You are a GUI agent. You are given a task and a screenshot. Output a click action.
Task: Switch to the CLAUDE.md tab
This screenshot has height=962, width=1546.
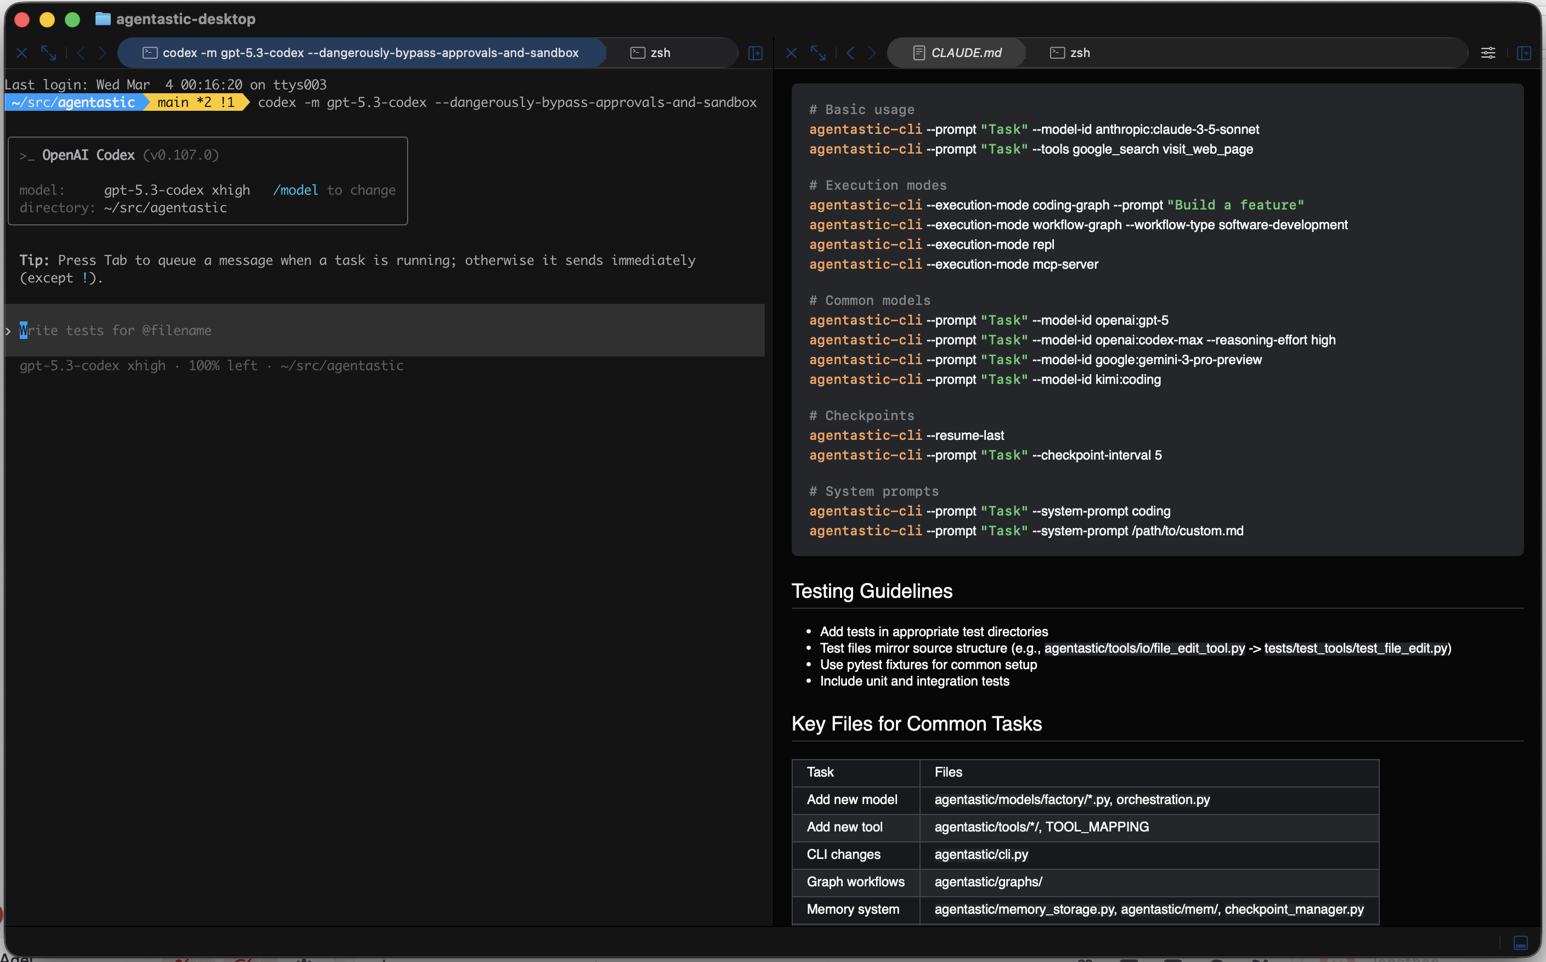(966, 53)
